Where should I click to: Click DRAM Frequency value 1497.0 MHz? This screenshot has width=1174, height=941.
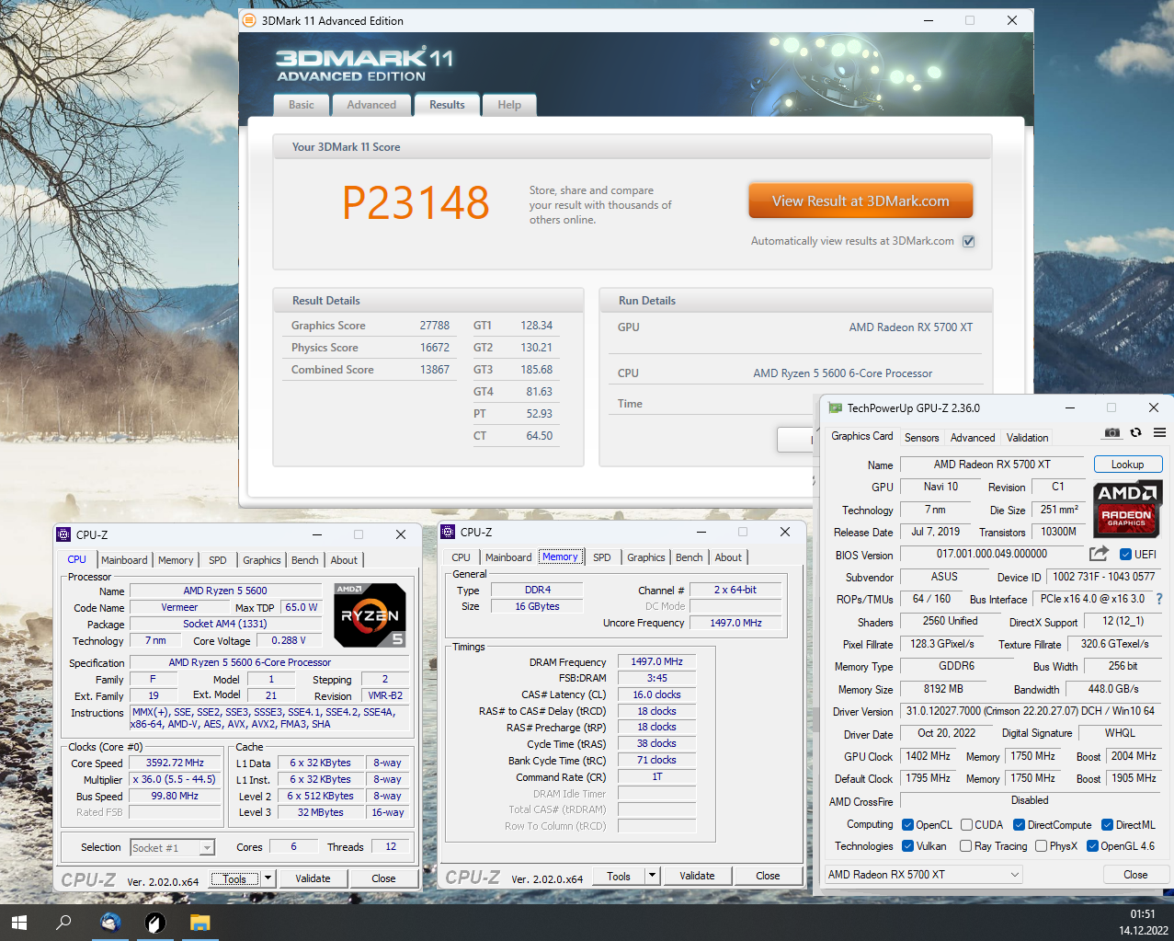(656, 661)
